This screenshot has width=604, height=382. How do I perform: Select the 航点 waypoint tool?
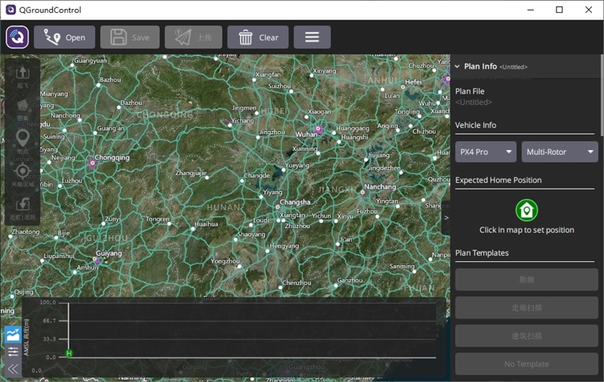point(23,142)
